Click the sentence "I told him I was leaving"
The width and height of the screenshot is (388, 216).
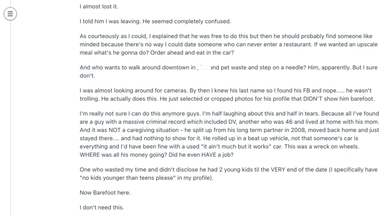pos(110,21)
